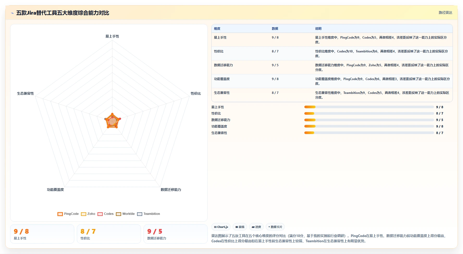The width and height of the screenshot is (463, 254).
Task: Click the 说明 table column header
Action: [x=318, y=29]
